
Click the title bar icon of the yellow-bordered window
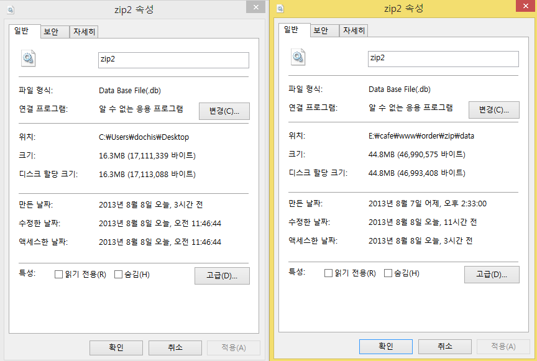[280, 9]
